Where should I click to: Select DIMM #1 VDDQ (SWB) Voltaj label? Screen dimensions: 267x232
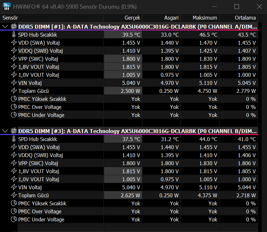40,51
